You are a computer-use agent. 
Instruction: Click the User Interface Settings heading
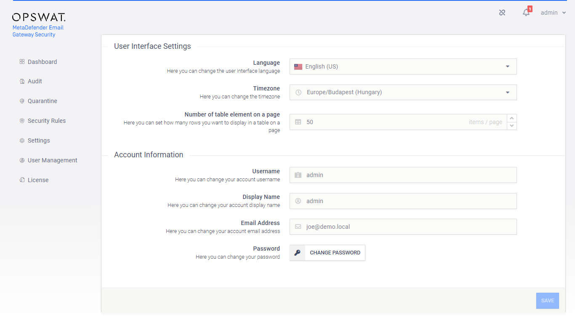[x=152, y=46]
